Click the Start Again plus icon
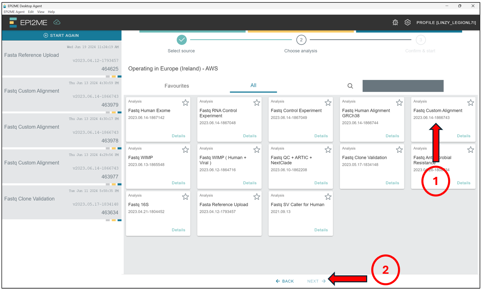 [x=46, y=35]
